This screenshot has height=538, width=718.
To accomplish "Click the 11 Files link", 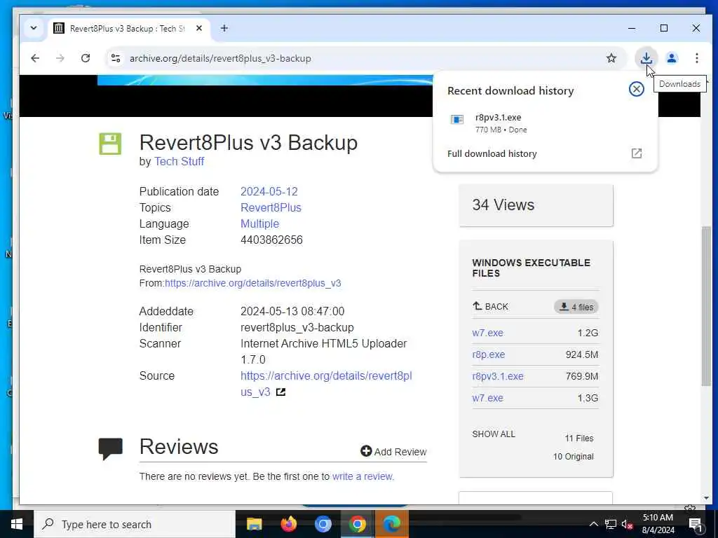I will 578,439.
